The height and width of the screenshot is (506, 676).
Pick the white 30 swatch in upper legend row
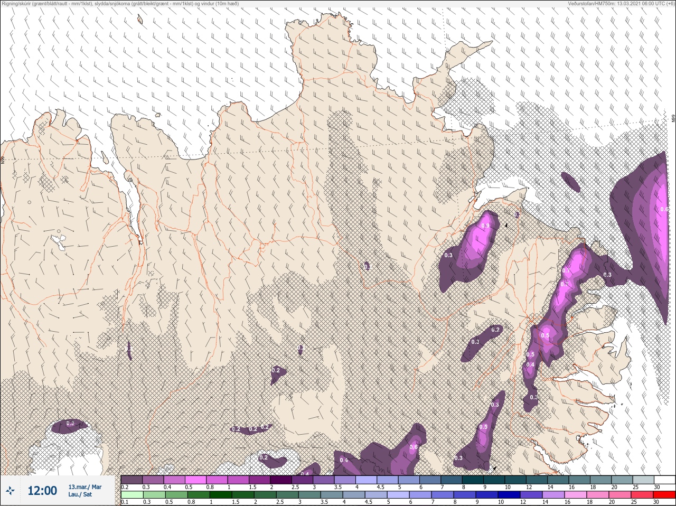point(665,480)
